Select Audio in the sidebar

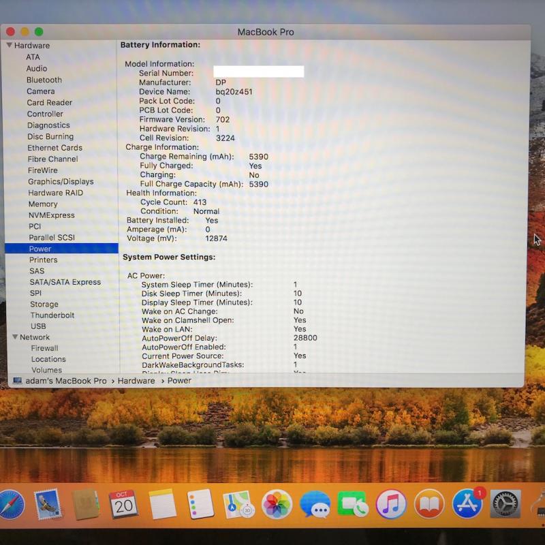(37, 69)
